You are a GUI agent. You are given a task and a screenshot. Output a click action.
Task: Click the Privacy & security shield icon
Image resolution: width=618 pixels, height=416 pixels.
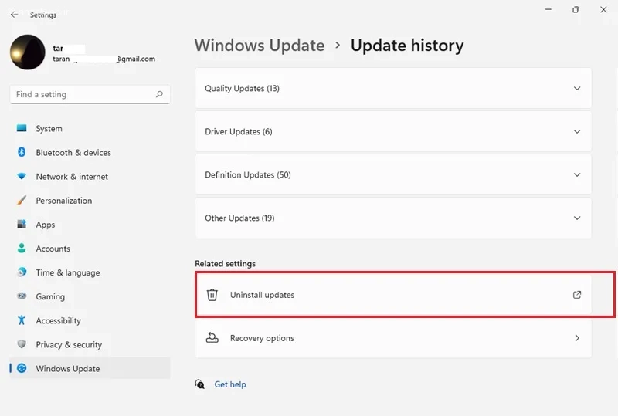click(x=22, y=344)
